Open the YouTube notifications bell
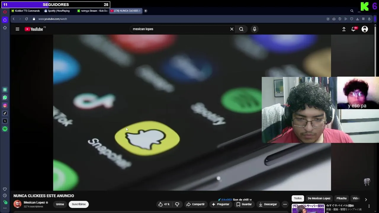This screenshot has width=379, height=213. [354, 29]
